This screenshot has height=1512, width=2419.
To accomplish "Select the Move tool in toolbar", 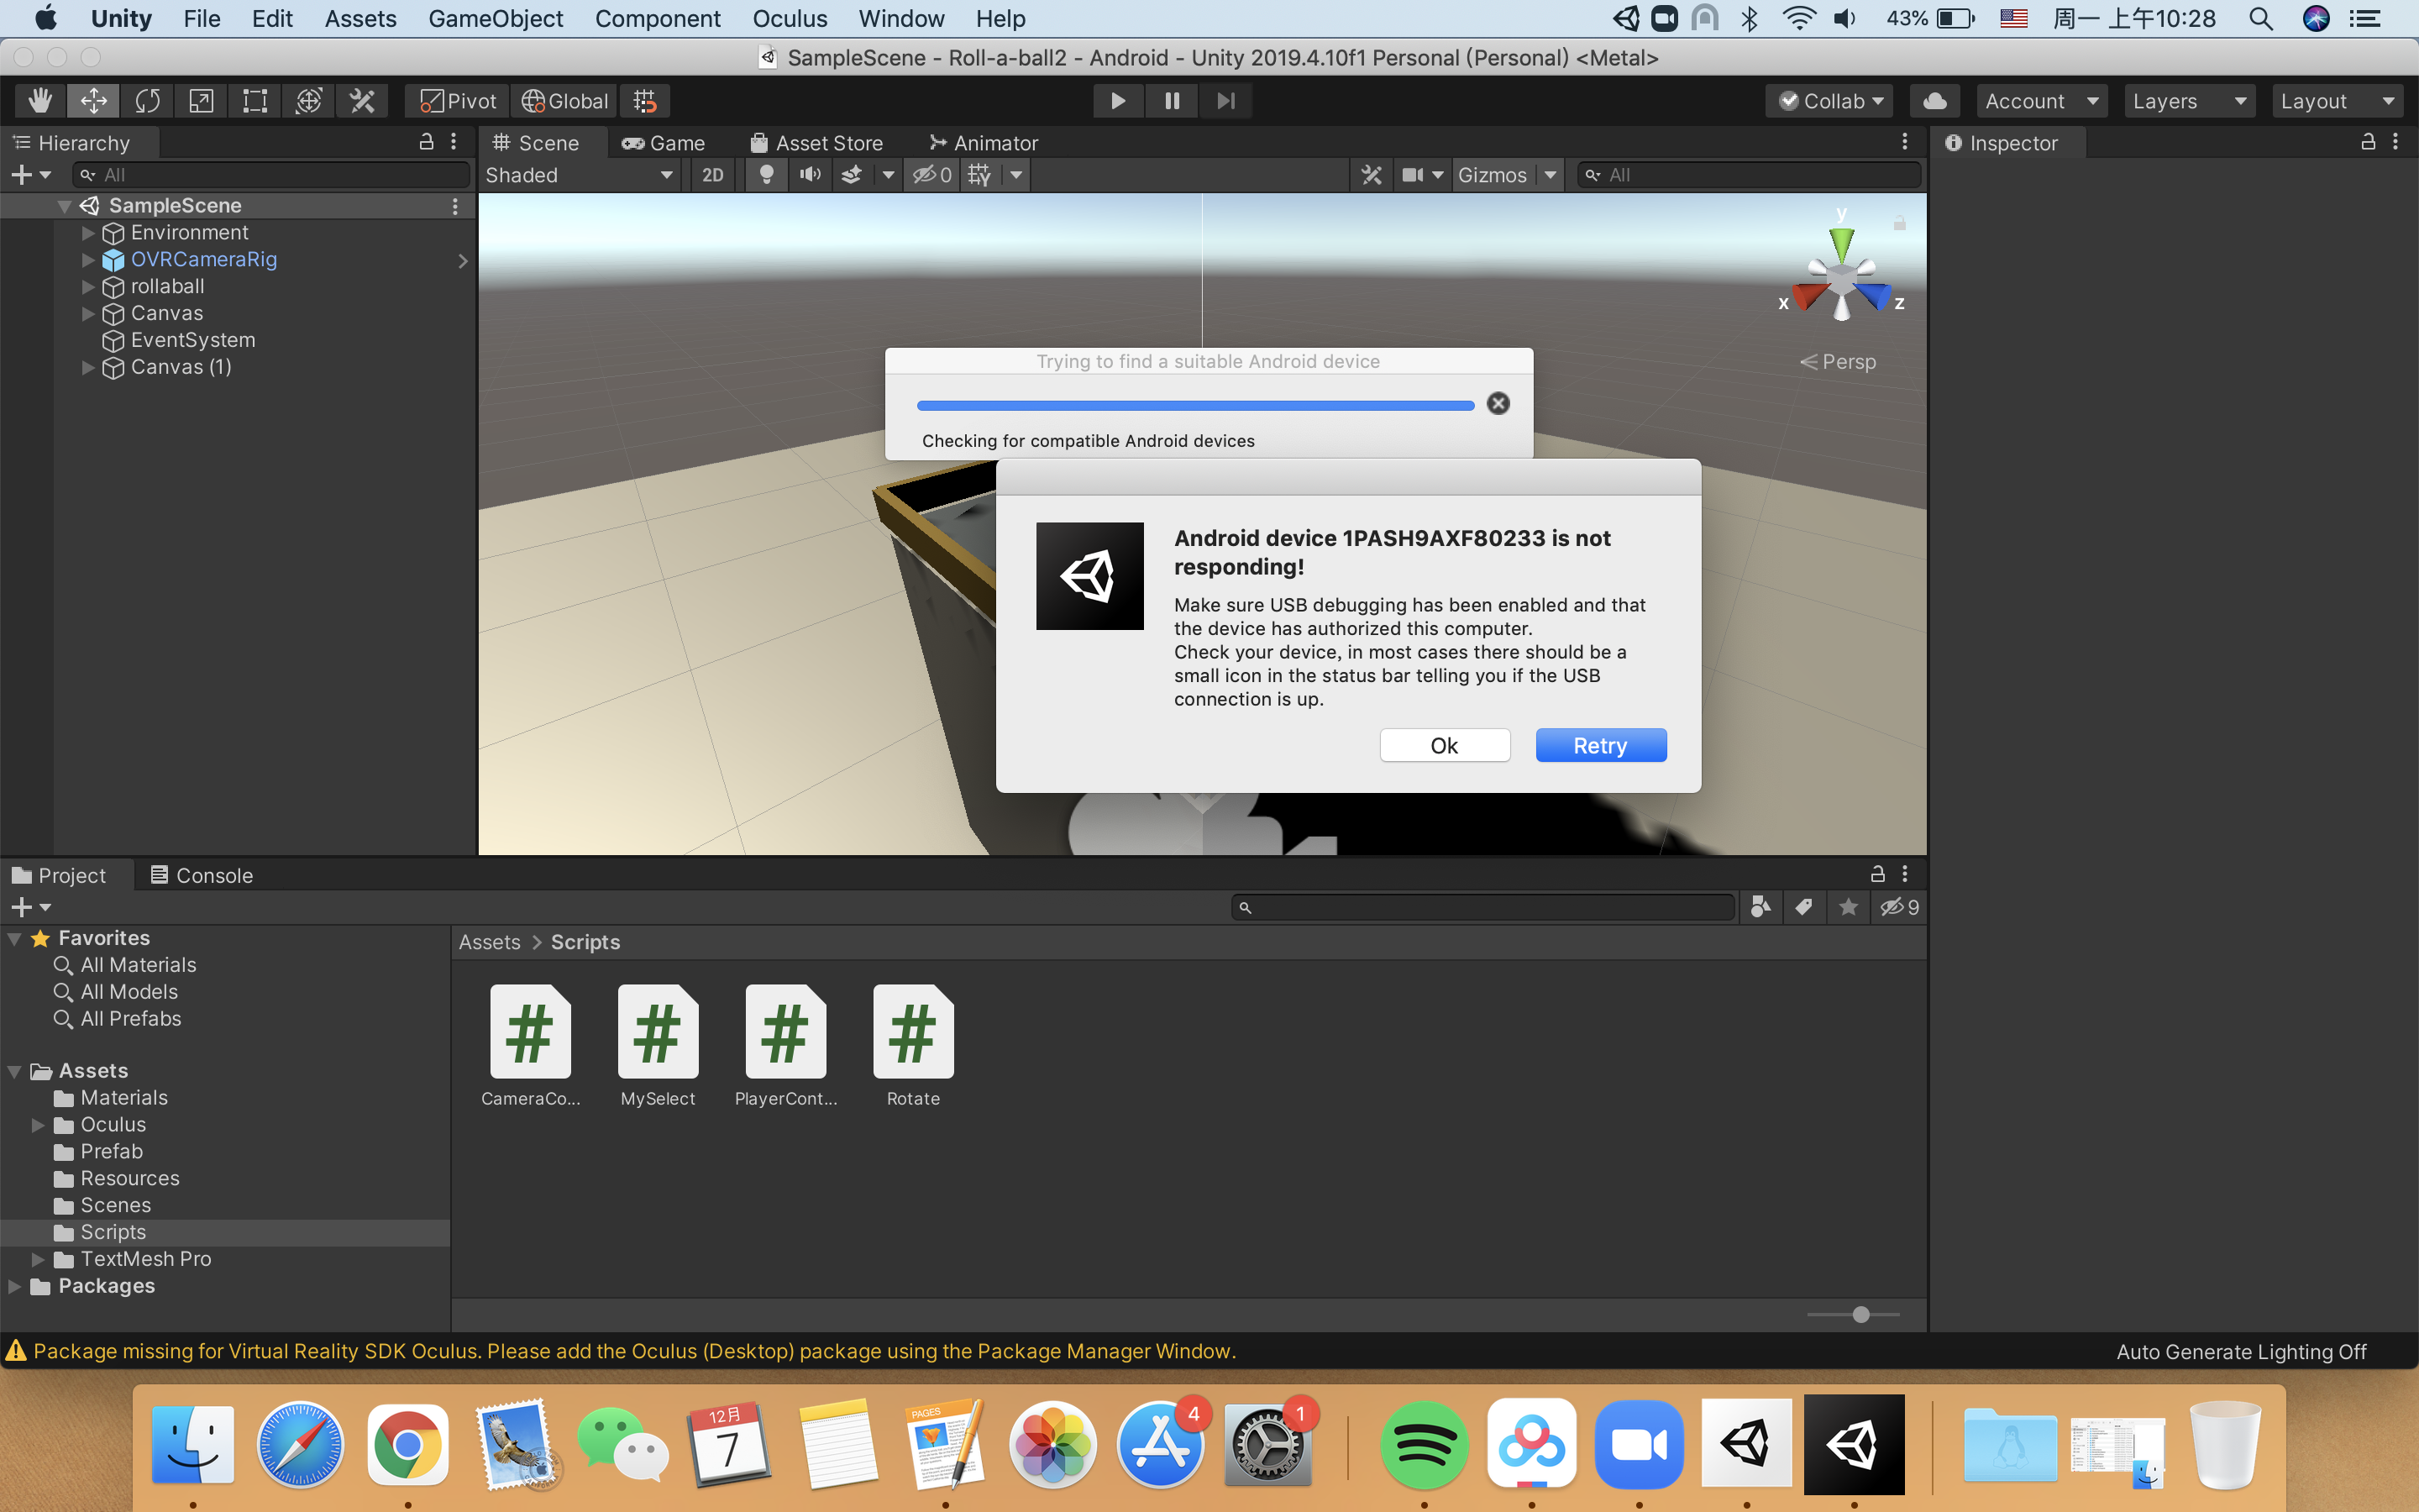I will click(x=86, y=99).
